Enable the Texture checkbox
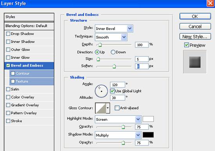 (x=13, y=81)
